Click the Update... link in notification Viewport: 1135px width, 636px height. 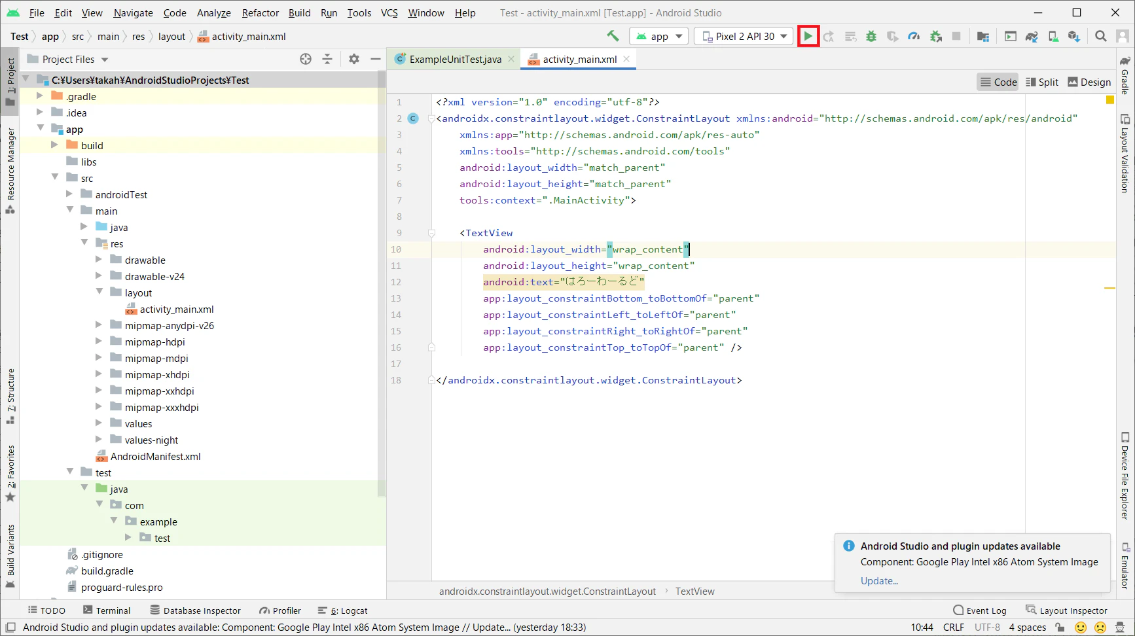pyautogui.click(x=879, y=581)
